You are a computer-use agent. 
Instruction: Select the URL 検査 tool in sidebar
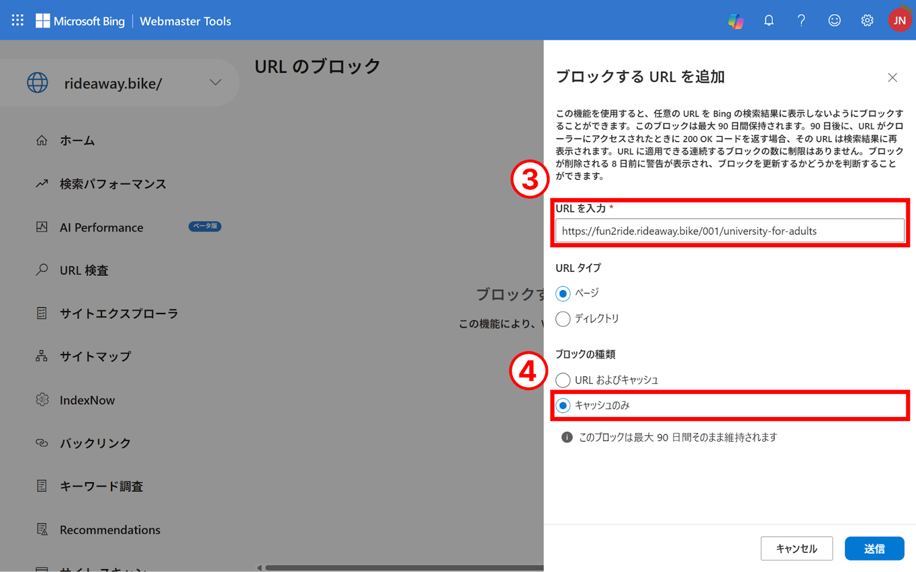tap(84, 270)
